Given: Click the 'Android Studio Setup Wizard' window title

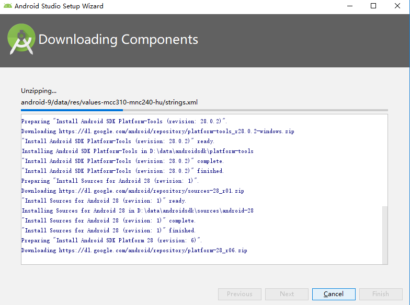Looking at the screenshot, I should coord(59,6).
